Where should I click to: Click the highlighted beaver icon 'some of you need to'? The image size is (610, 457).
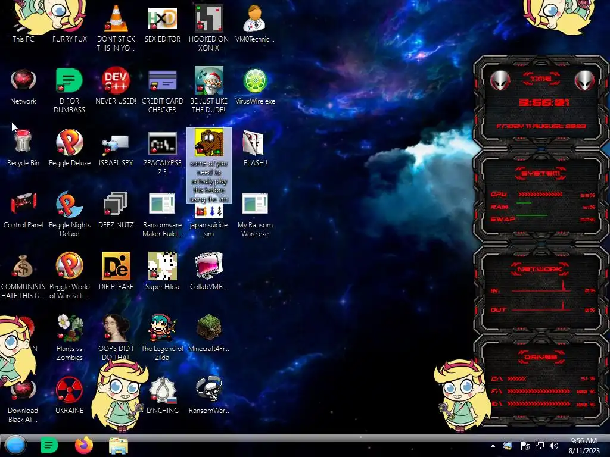click(x=209, y=142)
